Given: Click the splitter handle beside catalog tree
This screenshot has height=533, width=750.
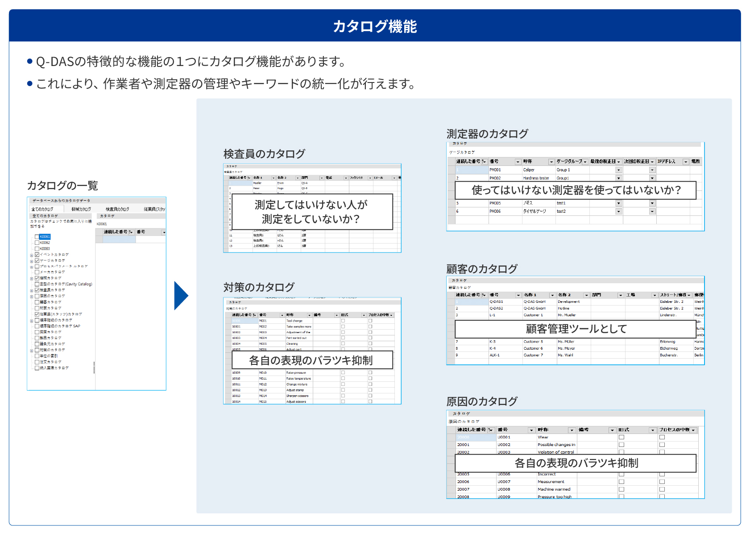Looking at the screenshot, I should click(x=94, y=368).
